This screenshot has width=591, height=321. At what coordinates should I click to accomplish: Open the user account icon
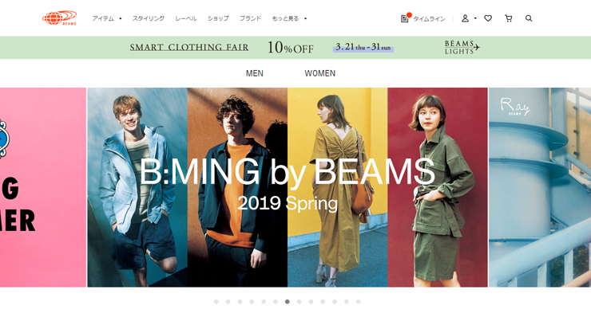[465, 18]
